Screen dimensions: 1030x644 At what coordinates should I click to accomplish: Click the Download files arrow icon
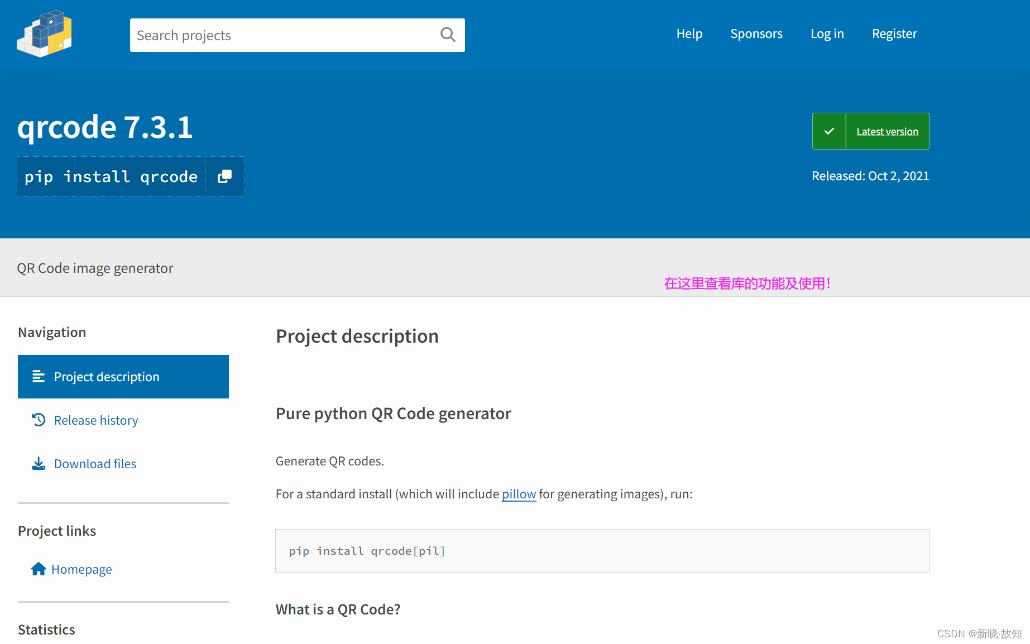tap(39, 463)
